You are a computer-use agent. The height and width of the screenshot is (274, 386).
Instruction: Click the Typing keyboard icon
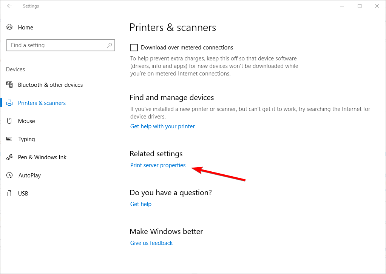[9, 139]
